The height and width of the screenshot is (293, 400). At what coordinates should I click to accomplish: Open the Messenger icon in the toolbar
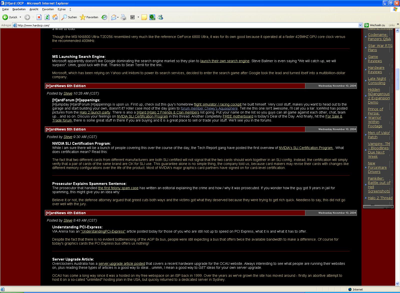[x=160, y=17]
